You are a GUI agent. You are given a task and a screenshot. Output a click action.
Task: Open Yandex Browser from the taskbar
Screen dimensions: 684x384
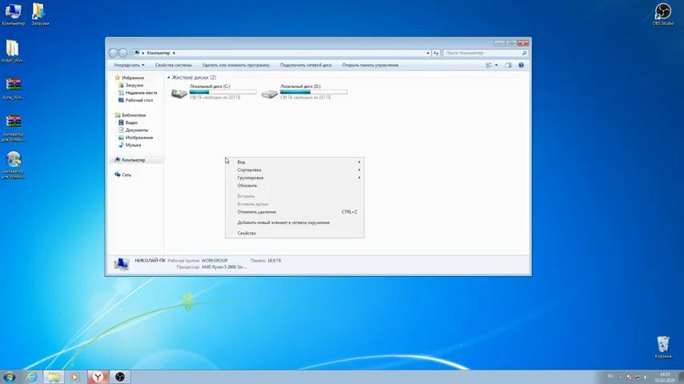[x=99, y=377]
